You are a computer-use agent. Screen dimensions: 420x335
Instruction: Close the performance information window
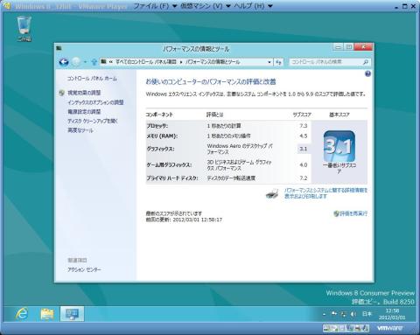pos(363,47)
